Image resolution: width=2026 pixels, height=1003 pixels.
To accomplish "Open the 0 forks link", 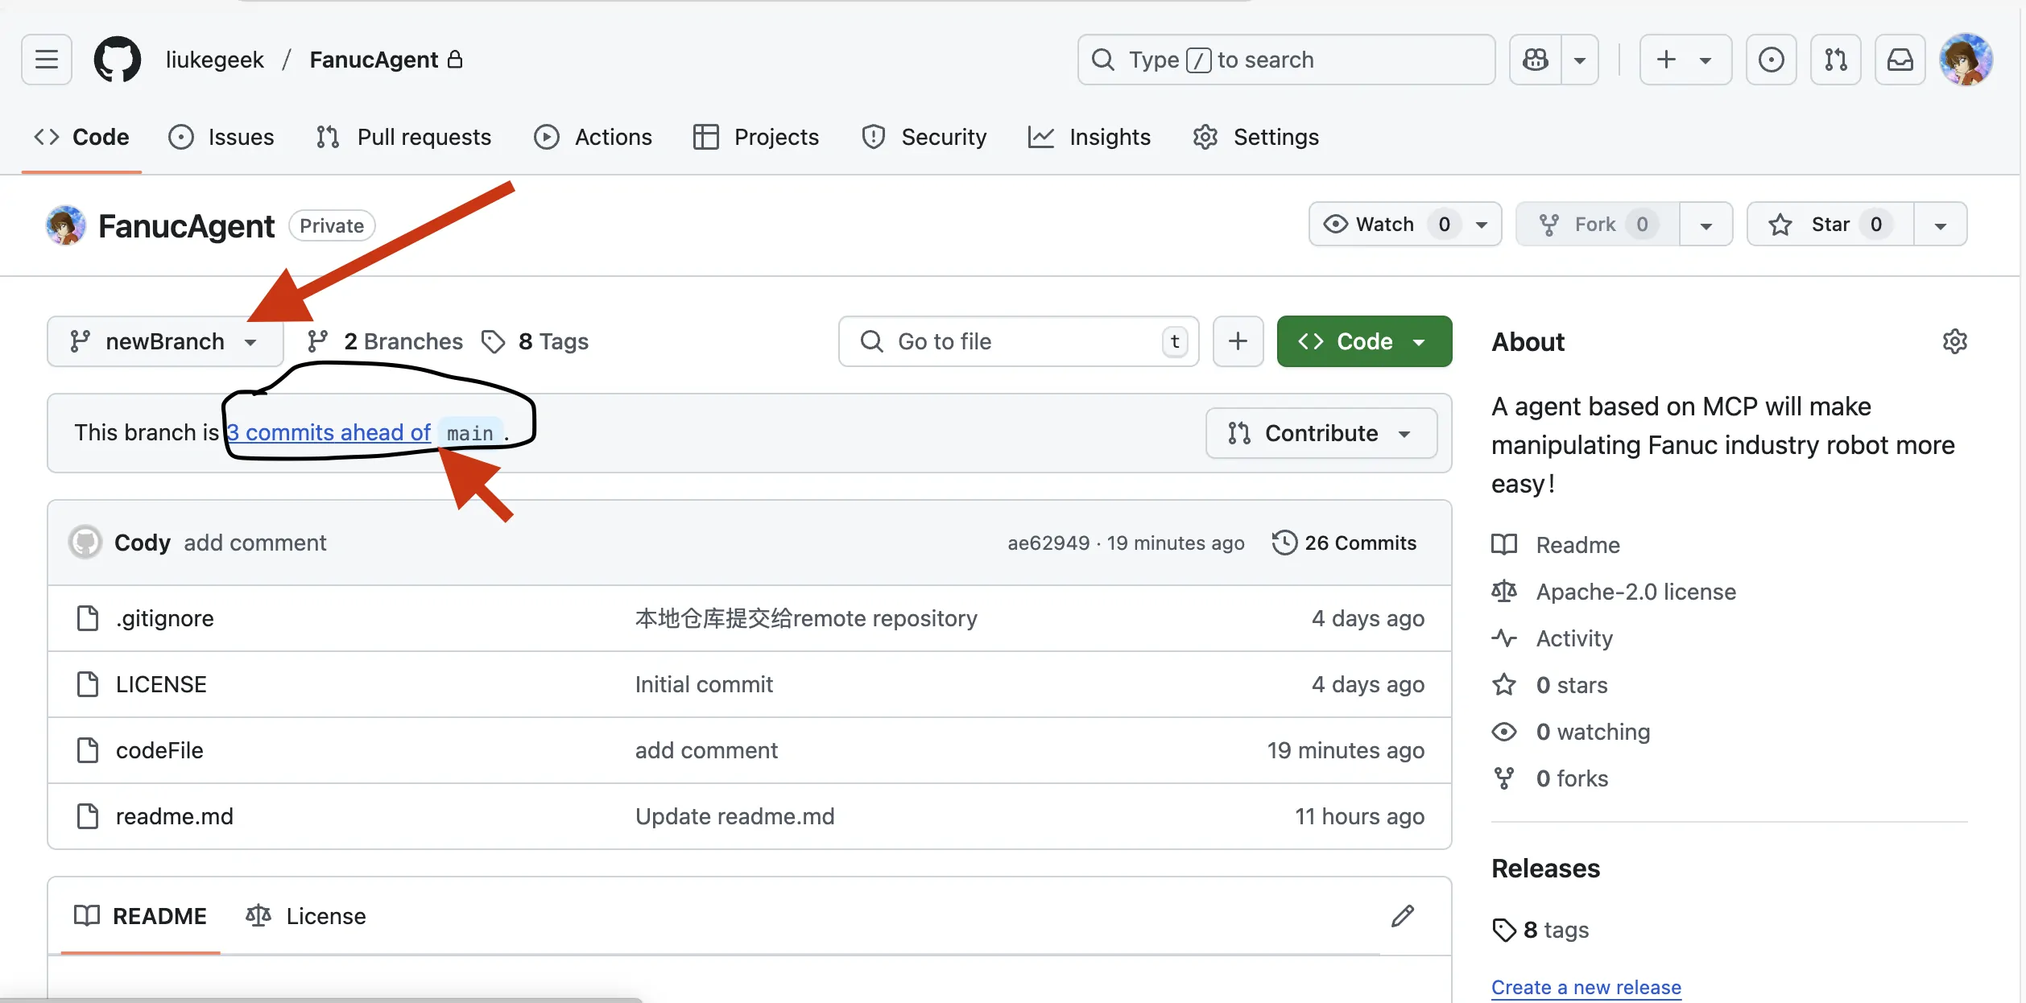I will click(x=1550, y=778).
